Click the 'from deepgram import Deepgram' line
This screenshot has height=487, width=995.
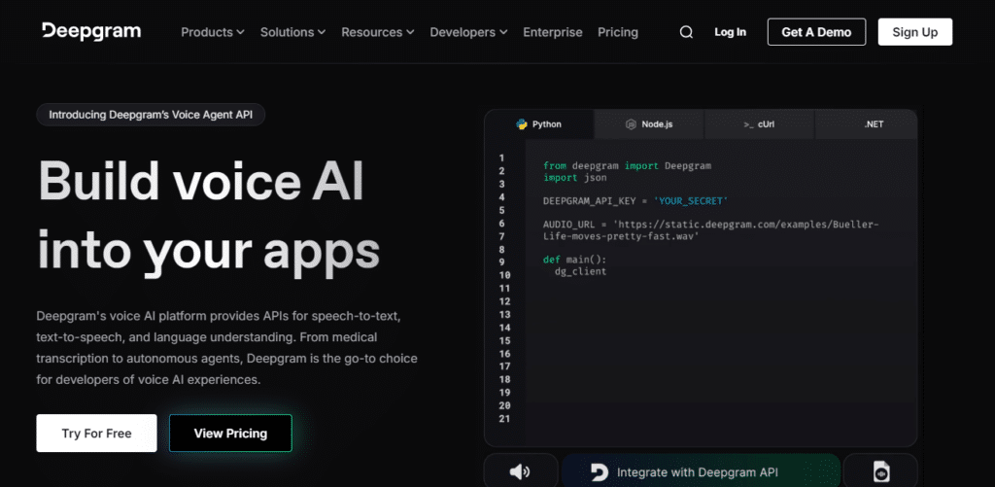pyautogui.click(x=627, y=165)
